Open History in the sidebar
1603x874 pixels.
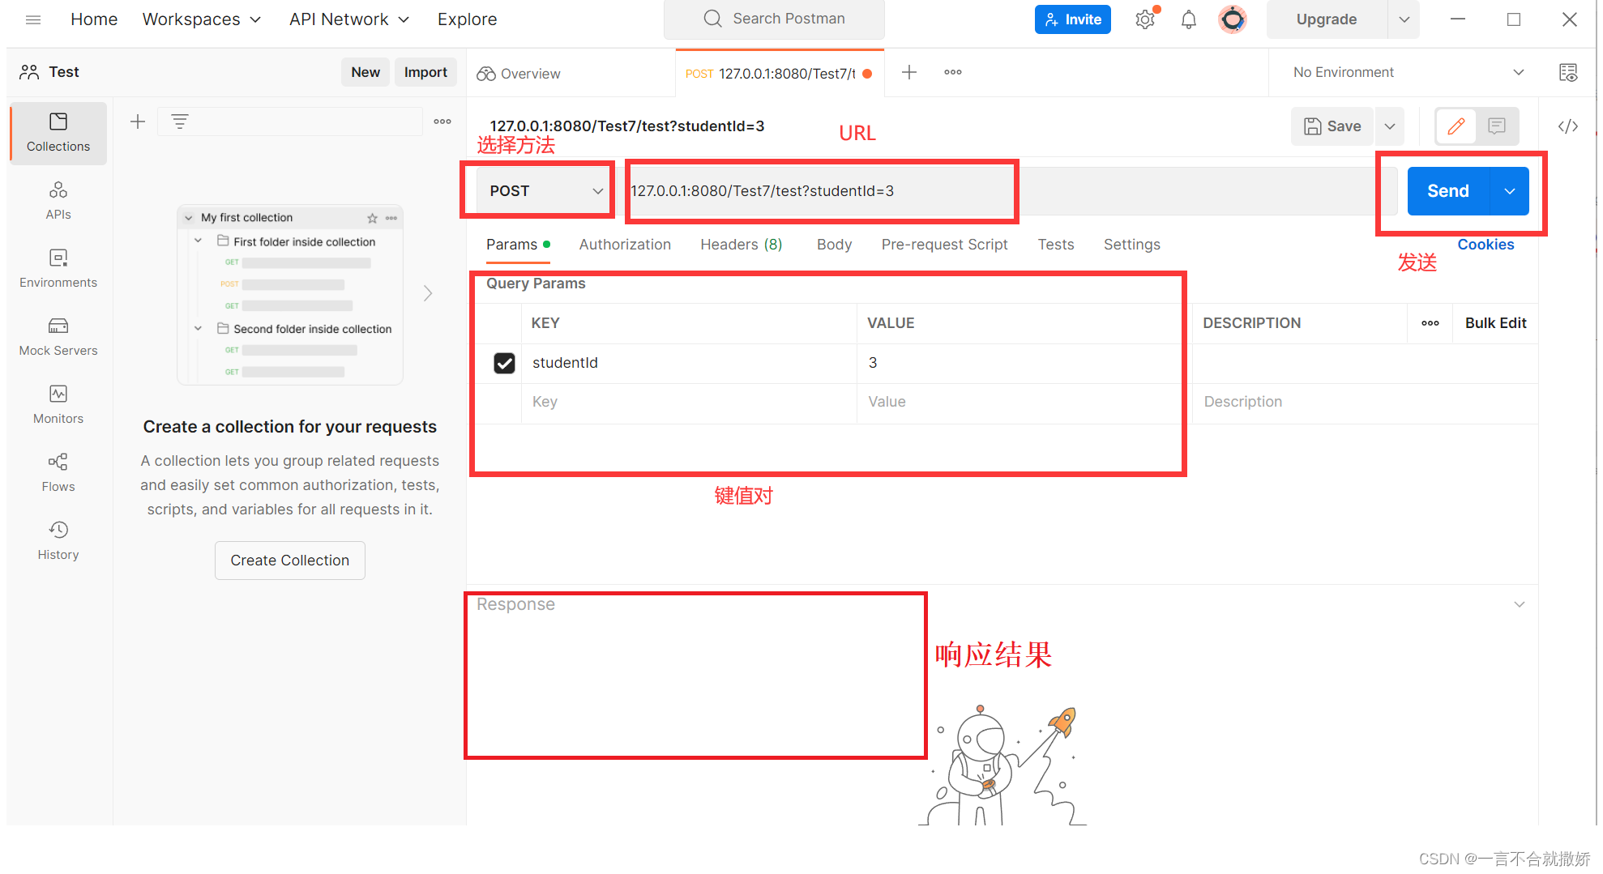click(58, 541)
